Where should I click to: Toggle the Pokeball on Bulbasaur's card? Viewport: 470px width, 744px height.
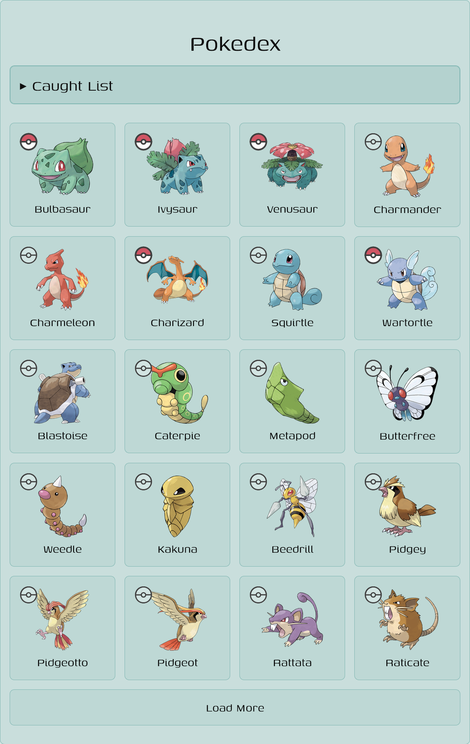point(29,142)
